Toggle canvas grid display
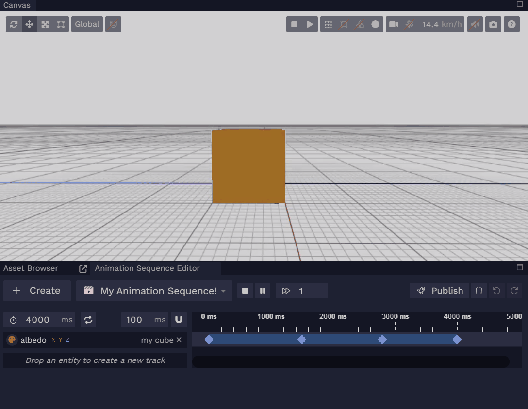The image size is (528, 409). coord(328,24)
